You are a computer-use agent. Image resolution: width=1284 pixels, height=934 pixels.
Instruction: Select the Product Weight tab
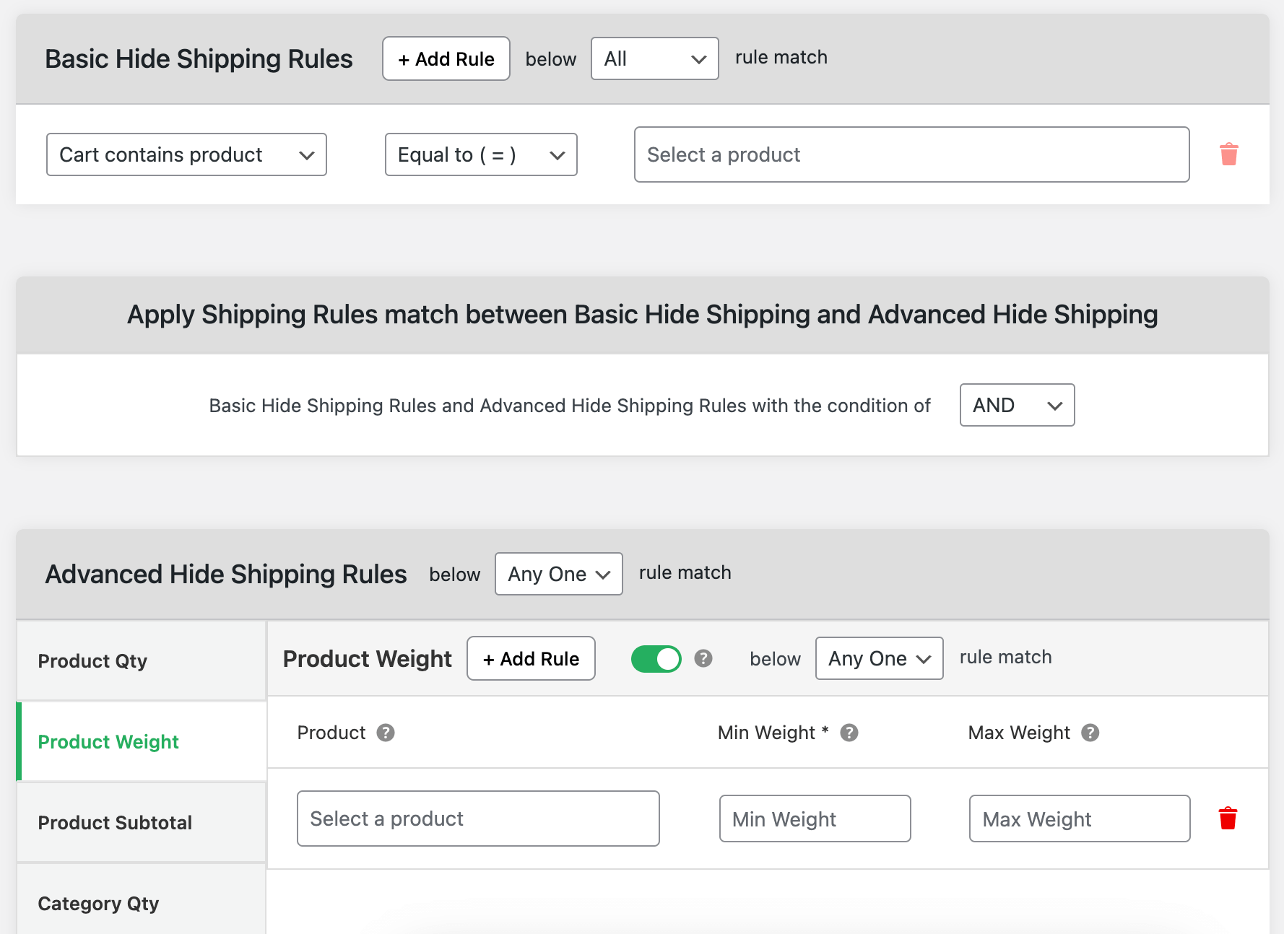point(142,741)
